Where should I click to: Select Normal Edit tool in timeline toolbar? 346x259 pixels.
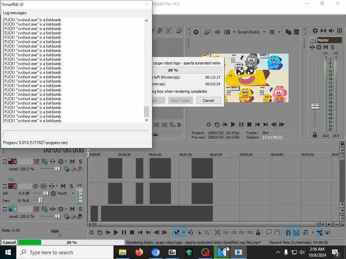pos(177,232)
